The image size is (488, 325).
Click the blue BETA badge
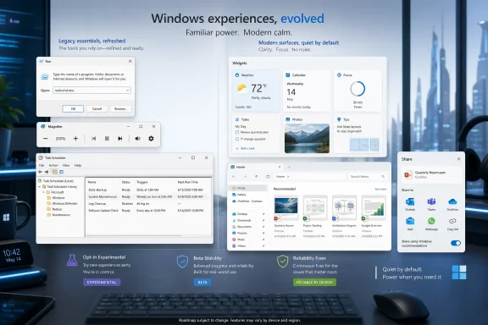coord(202,283)
